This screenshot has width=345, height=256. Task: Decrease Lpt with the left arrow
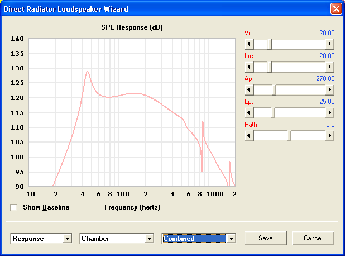tap(249, 113)
